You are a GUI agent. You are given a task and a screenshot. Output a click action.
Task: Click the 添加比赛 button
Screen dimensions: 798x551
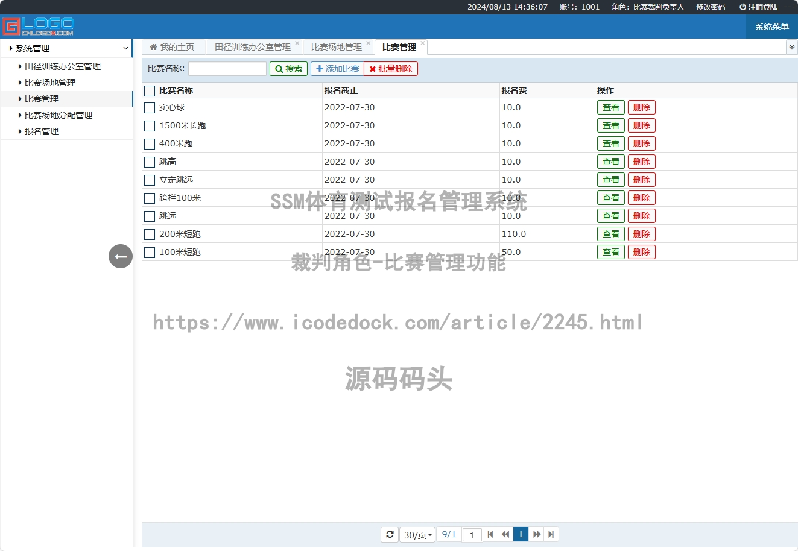pos(337,69)
